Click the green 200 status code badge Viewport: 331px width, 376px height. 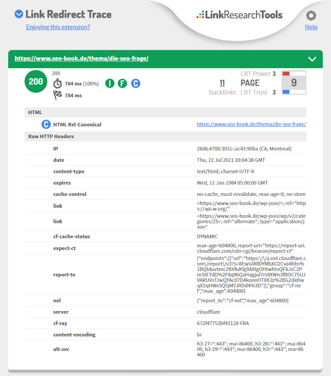click(36, 82)
